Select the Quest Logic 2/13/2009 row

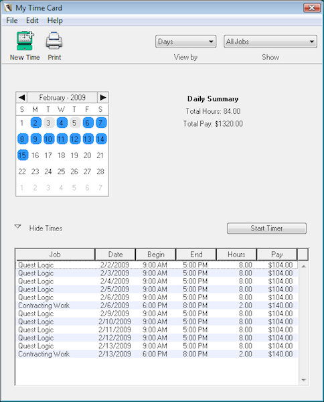157,346
